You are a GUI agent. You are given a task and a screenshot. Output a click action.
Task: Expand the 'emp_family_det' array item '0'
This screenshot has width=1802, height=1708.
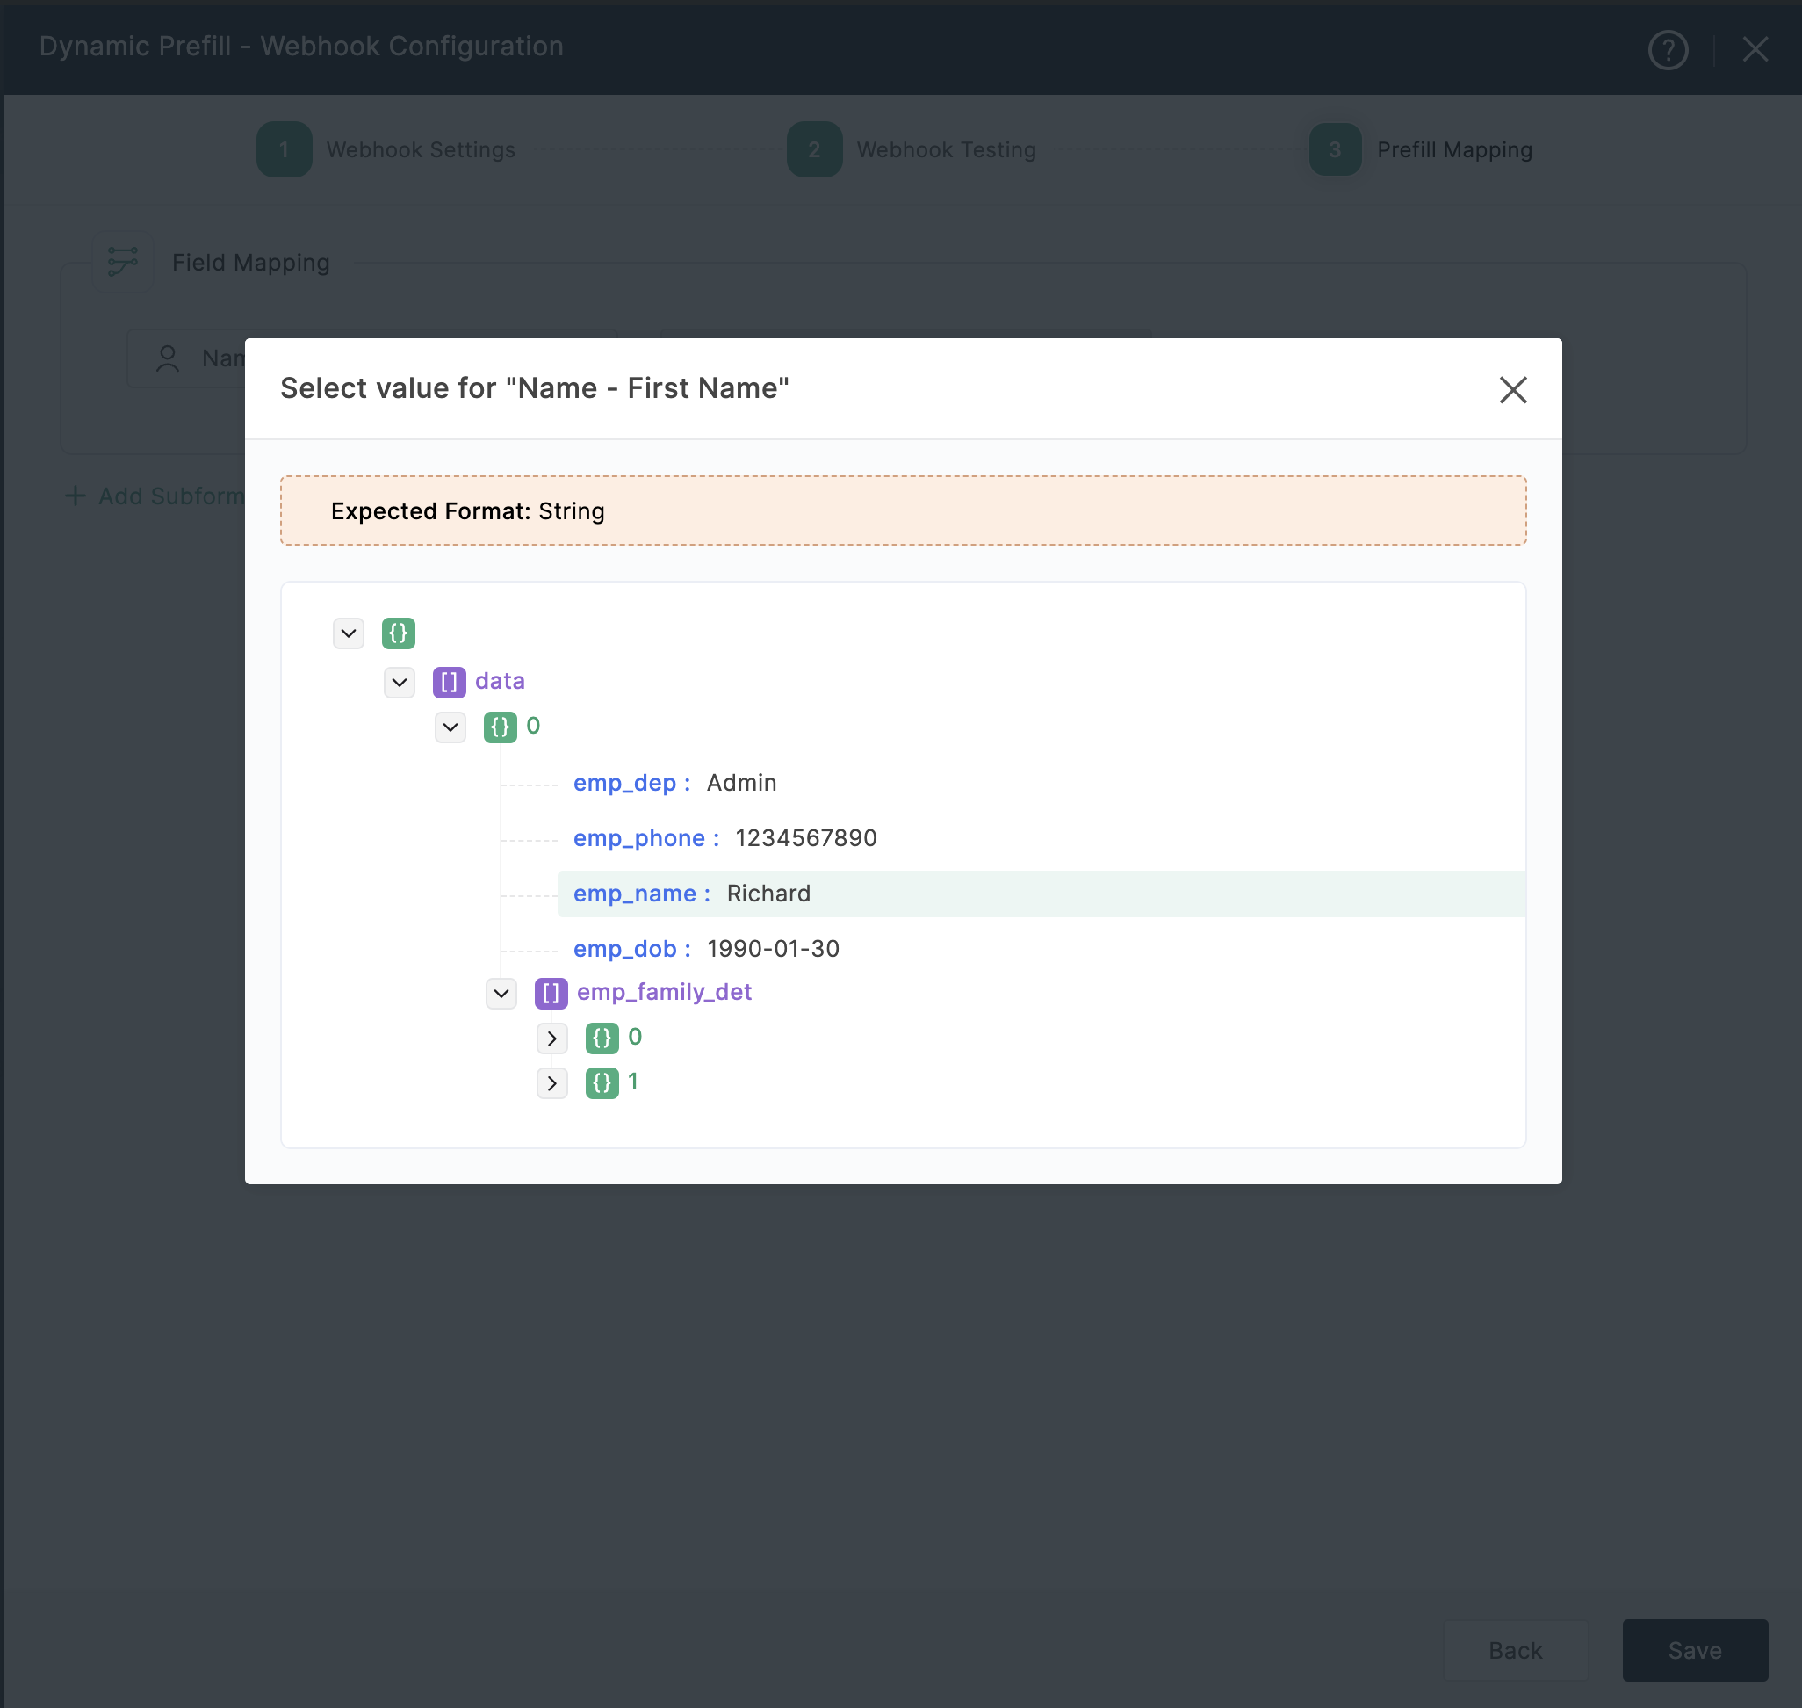[x=552, y=1035]
